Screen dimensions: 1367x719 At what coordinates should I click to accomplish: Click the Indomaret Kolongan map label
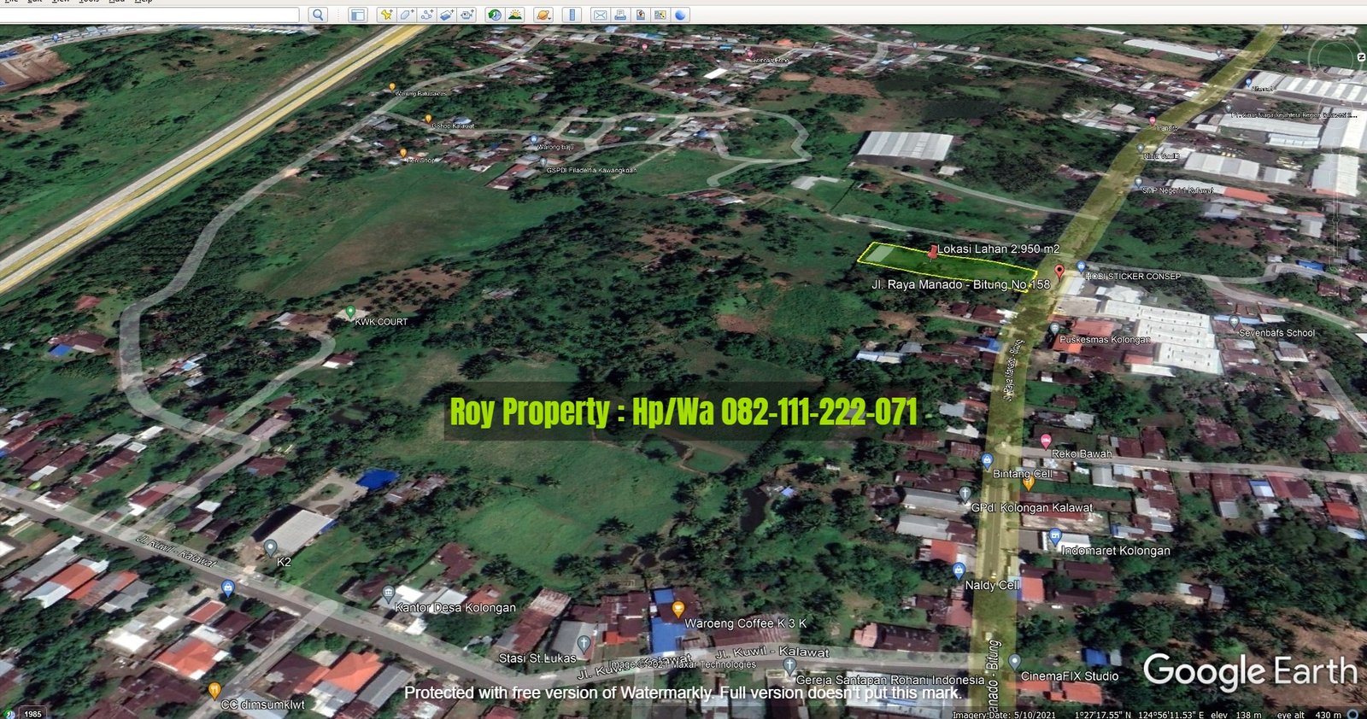1115,551
